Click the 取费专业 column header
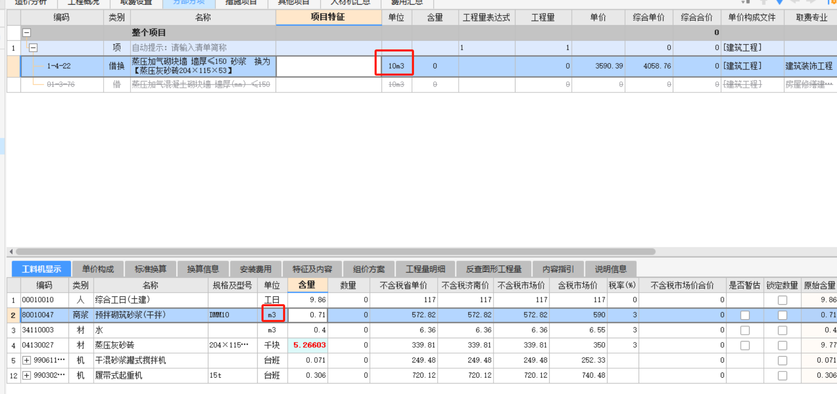 pyautogui.click(x=810, y=17)
